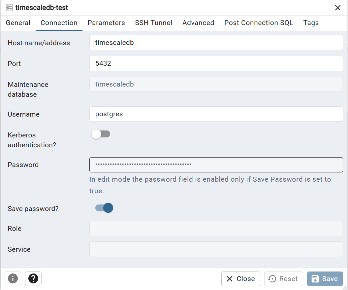
Task: Open the Parameters tab
Action: pyautogui.click(x=106, y=23)
